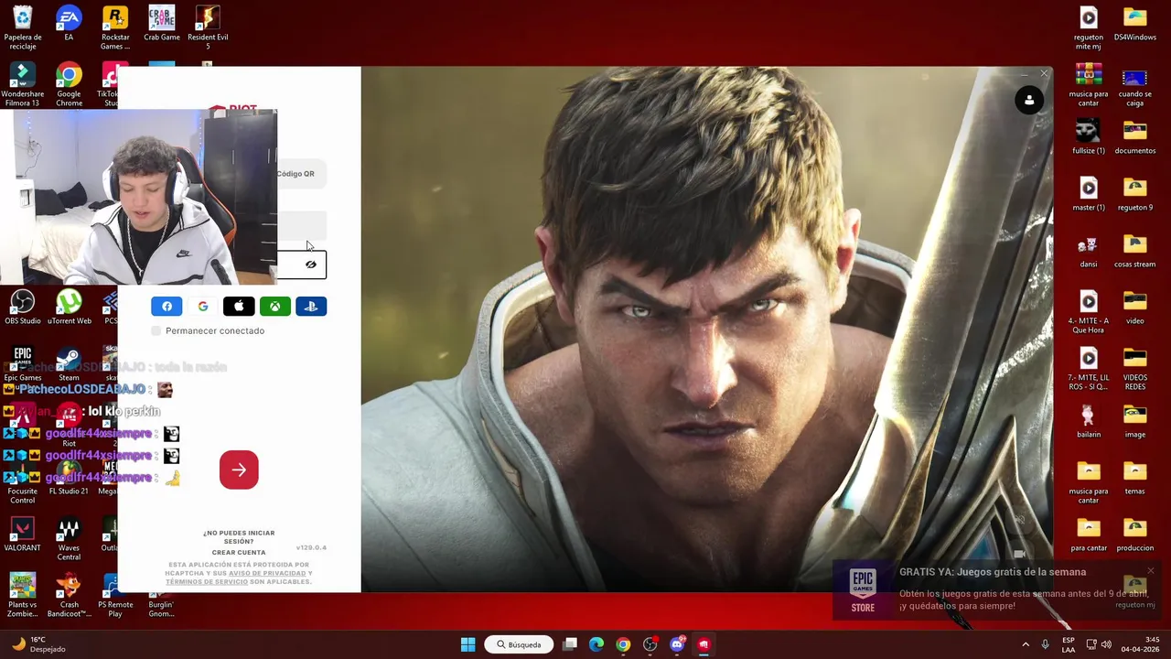Select the Google Chrome desktop shortcut
Screen dimensions: 1171x659
coord(69,85)
